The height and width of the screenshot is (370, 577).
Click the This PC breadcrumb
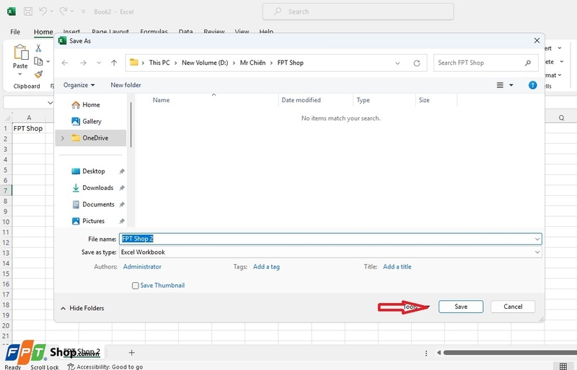pyautogui.click(x=159, y=63)
